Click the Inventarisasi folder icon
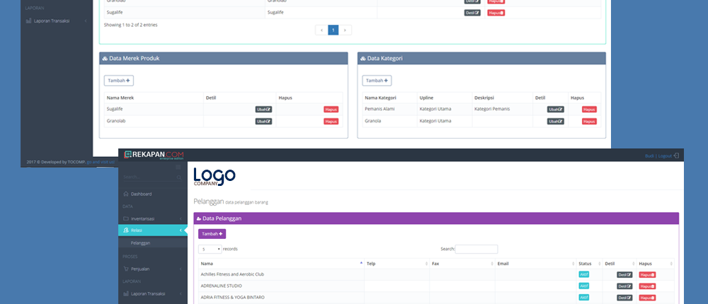The width and height of the screenshot is (708, 304). pyautogui.click(x=125, y=218)
